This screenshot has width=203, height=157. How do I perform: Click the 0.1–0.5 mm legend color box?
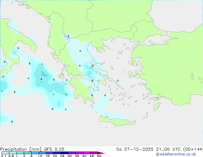coord(5,153)
